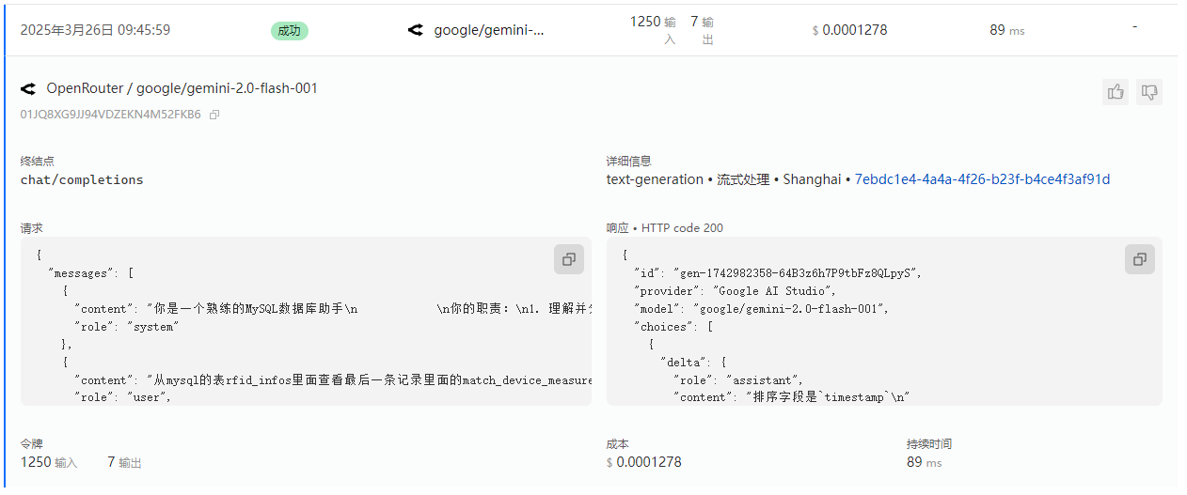Select the truncated google/gemini-... model name

[x=489, y=30]
